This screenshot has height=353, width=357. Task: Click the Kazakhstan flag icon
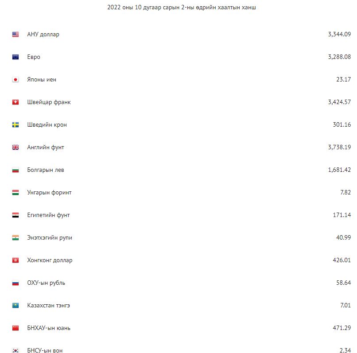click(16, 306)
